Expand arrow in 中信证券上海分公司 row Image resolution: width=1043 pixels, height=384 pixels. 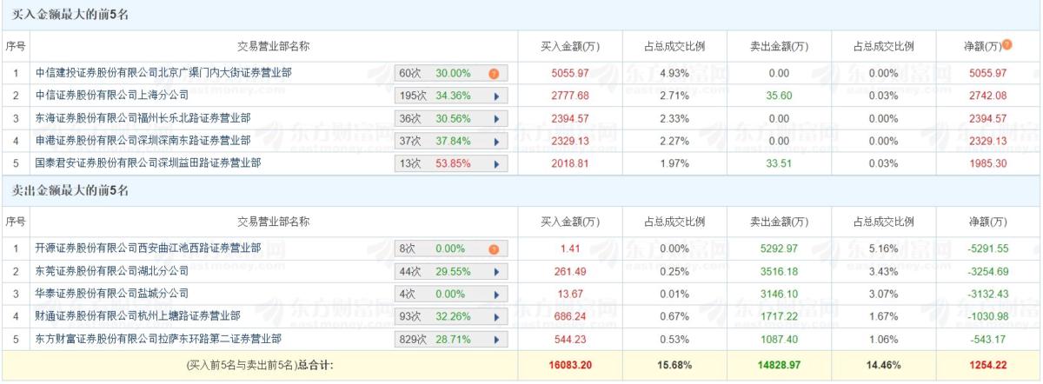[496, 96]
